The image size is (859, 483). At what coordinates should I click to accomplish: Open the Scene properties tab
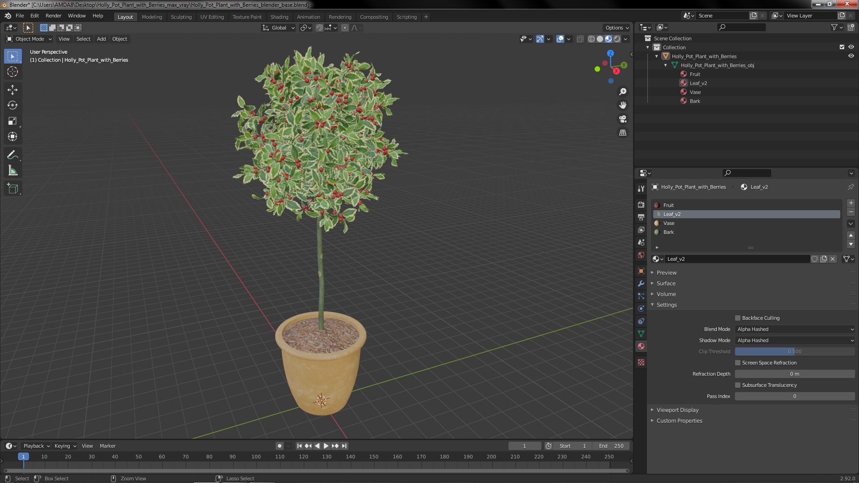pos(641,242)
